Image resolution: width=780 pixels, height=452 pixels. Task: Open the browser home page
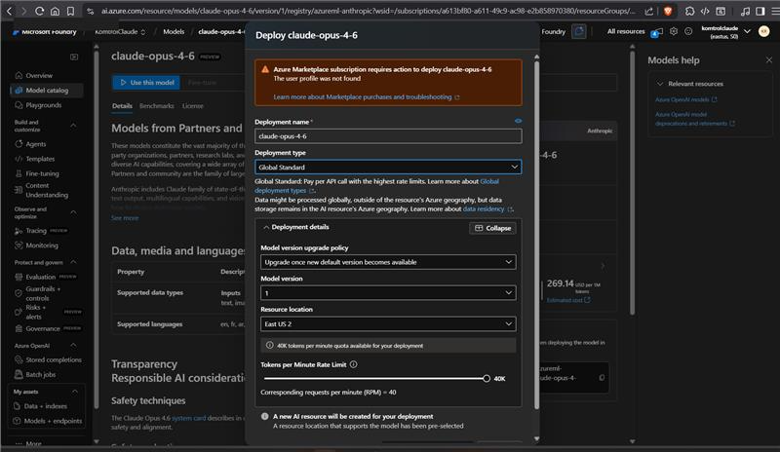55,11
